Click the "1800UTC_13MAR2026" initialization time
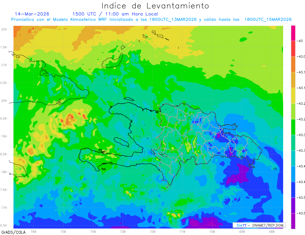This screenshot has height=235, width=305. click(173, 20)
